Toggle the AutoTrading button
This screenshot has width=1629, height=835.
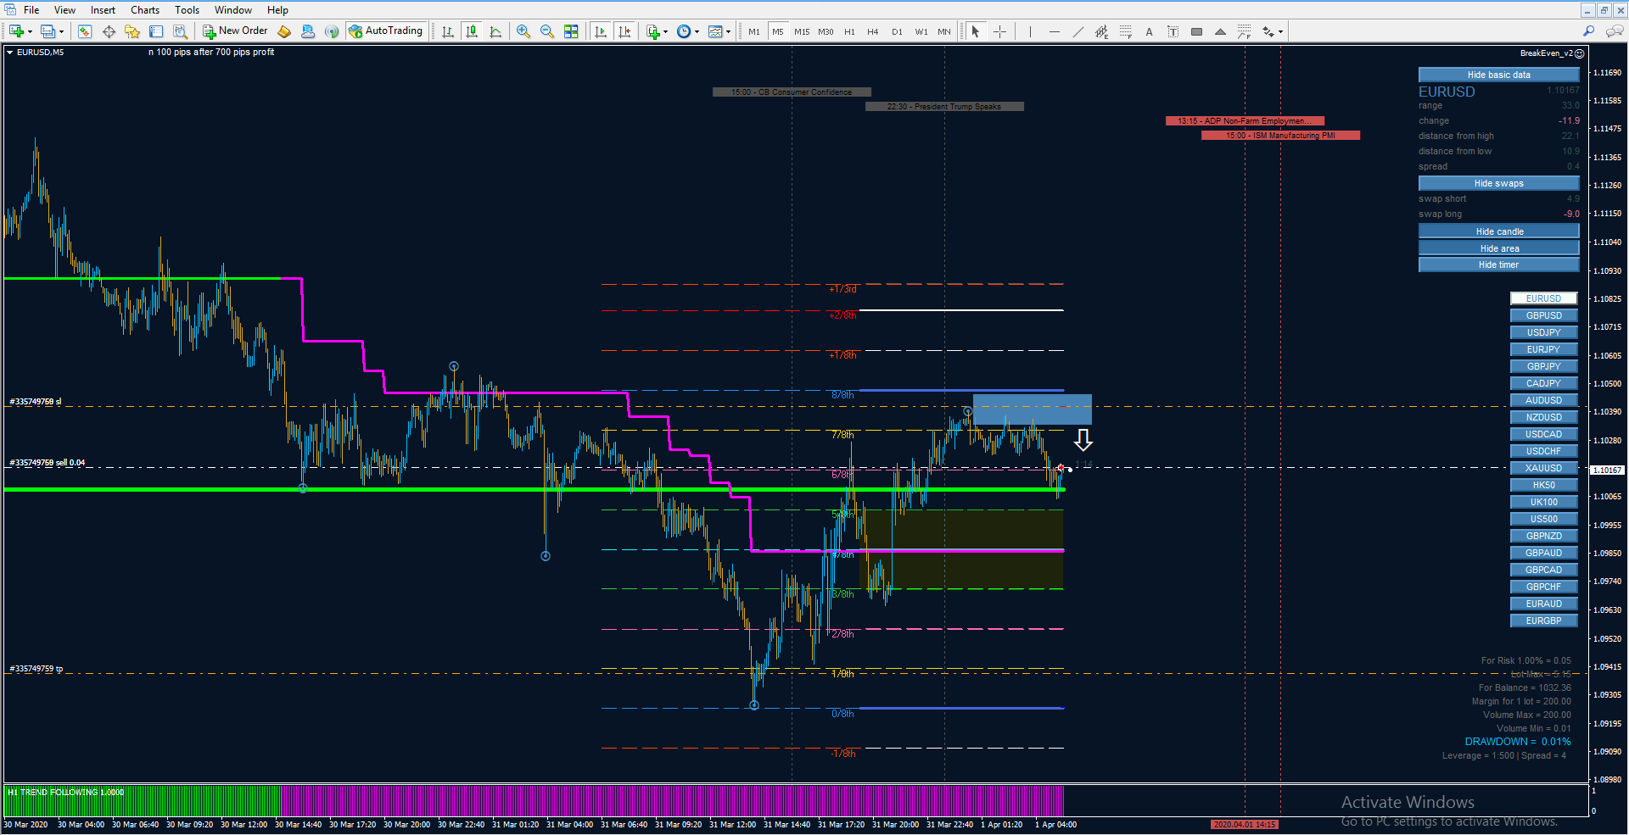coord(386,31)
